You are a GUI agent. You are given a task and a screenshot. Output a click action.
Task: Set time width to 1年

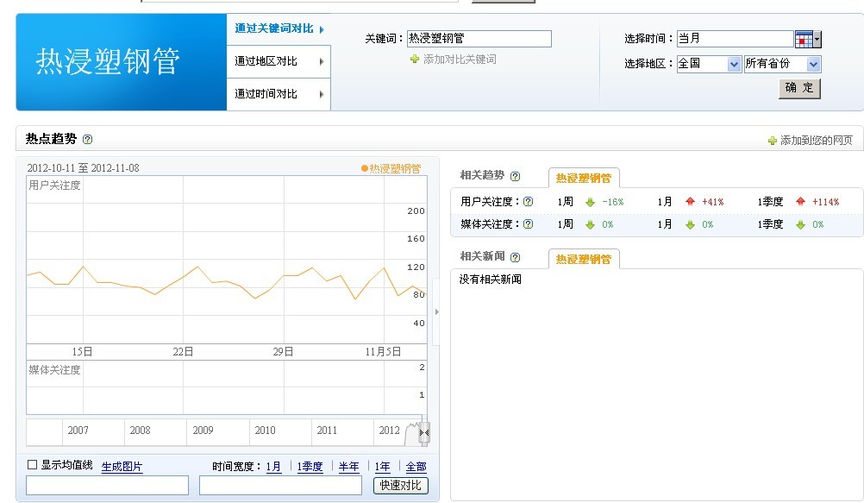(382, 467)
